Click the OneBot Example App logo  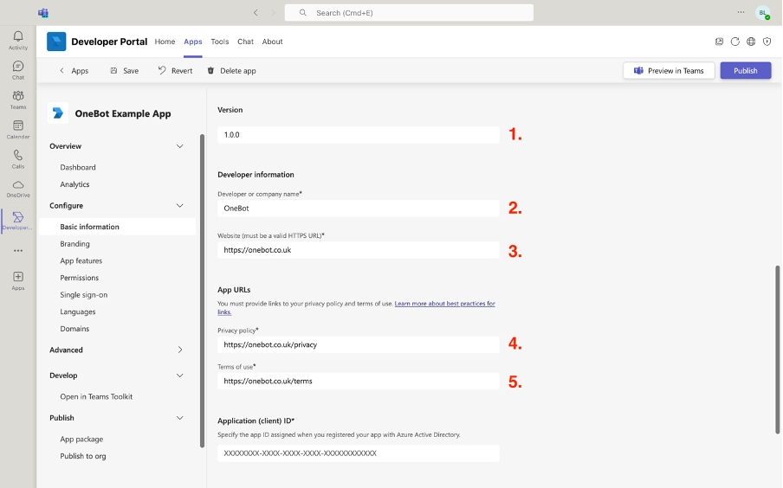[x=58, y=113]
